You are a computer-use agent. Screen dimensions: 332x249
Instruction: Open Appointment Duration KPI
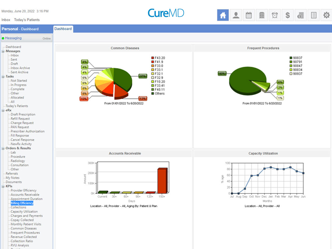pyautogui.click(x=27, y=199)
